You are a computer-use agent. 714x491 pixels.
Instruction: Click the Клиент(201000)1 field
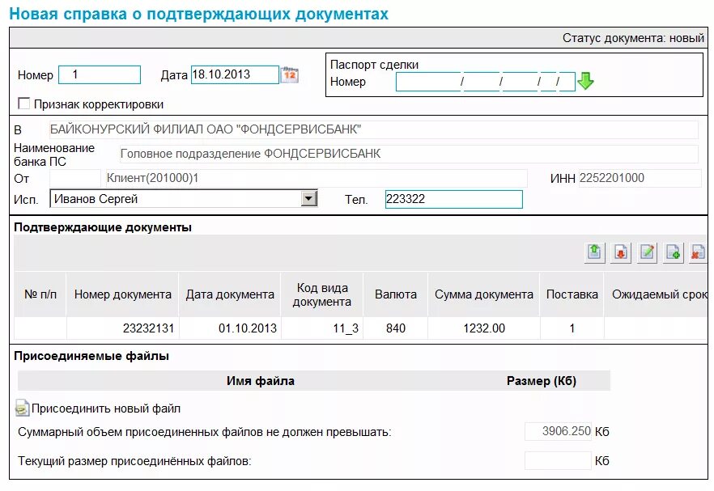tap(317, 178)
